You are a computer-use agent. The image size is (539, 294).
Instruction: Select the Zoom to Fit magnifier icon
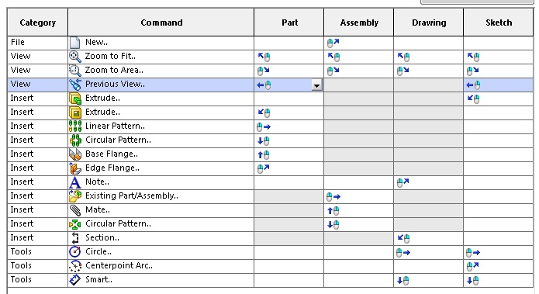pyautogui.click(x=75, y=57)
